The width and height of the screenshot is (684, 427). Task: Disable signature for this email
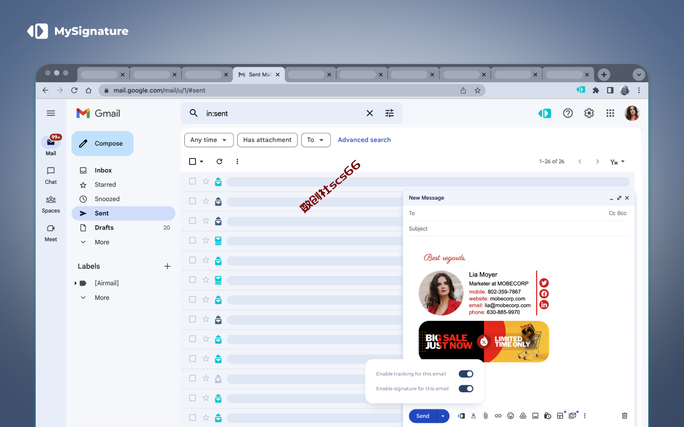466,389
